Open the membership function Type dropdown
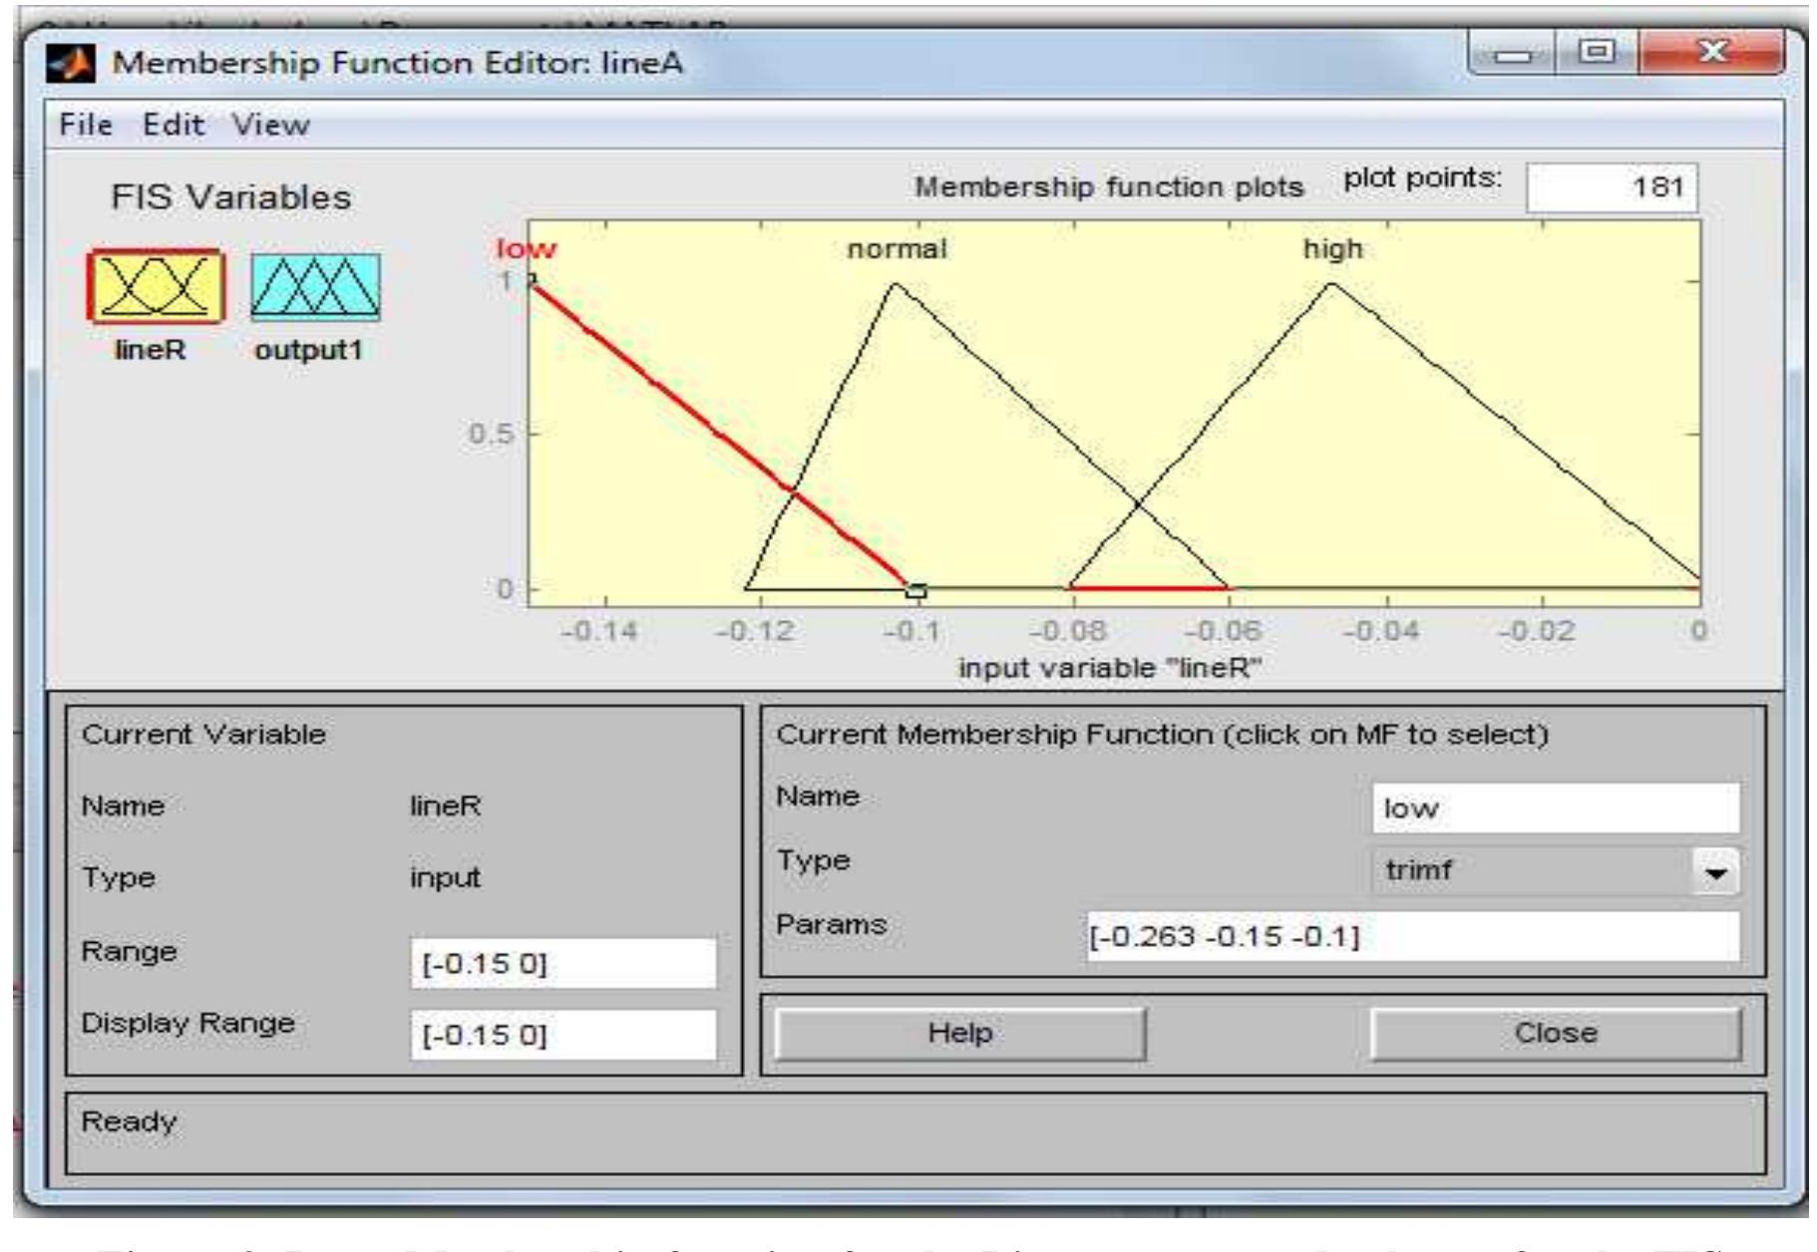Screen dimensions: 1817x1252 (x=1556, y=871)
